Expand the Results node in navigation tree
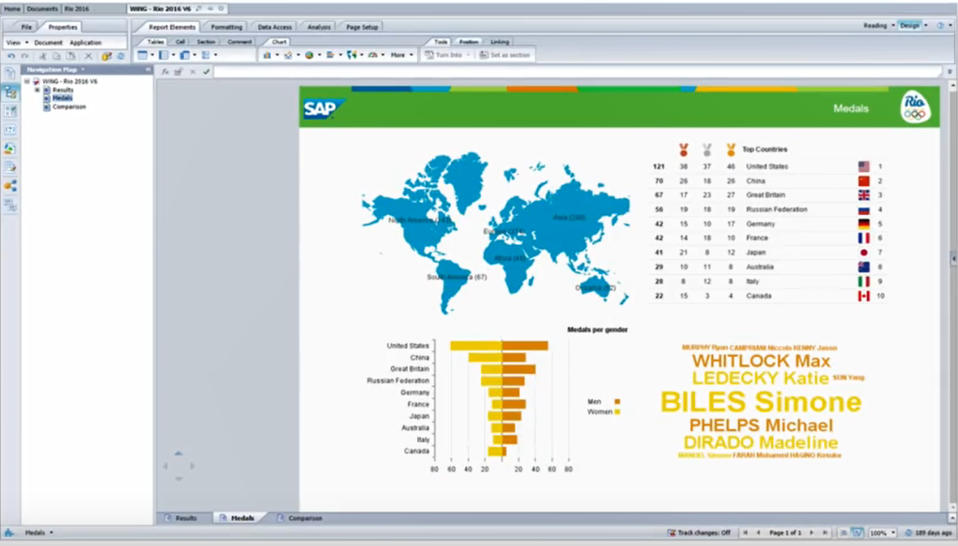The width and height of the screenshot is (958, 546). coord(36,90)
